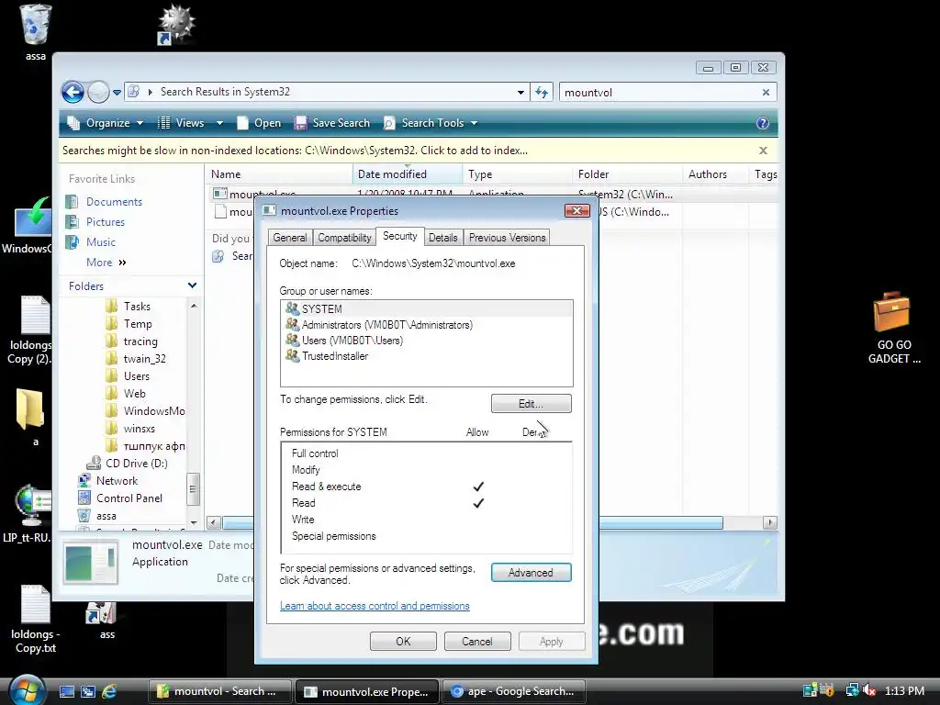The height and width of the screenshot is (705, 940).
Task: Switch to the Details tab
Action: pyautogui.click(x=442, y=238)
